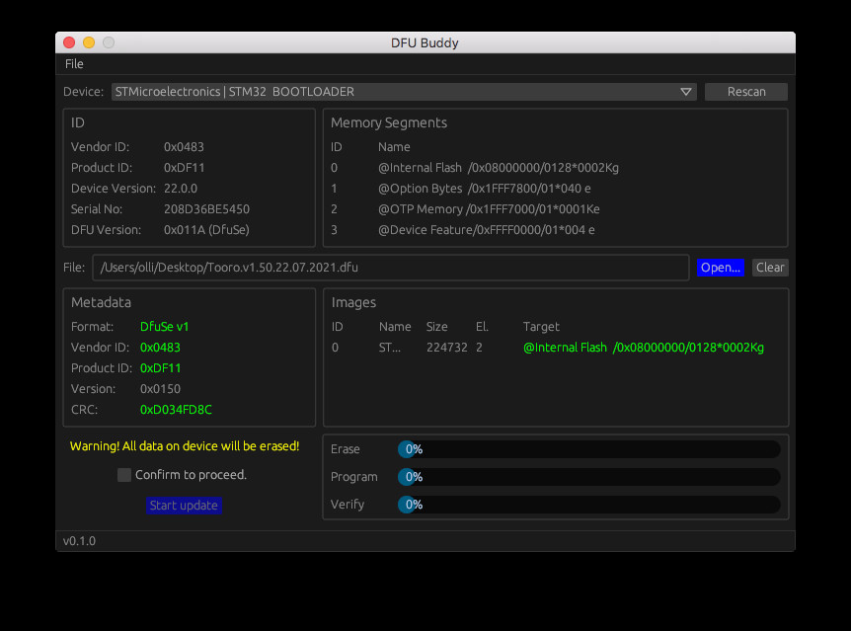Click the Erase progress bar
851x631 pixels.
click(x=588, y=449)
